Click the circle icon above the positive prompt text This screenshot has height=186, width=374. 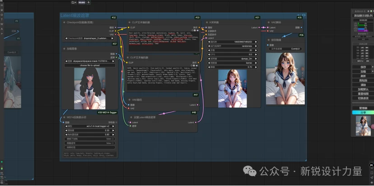tap(192, 31)
